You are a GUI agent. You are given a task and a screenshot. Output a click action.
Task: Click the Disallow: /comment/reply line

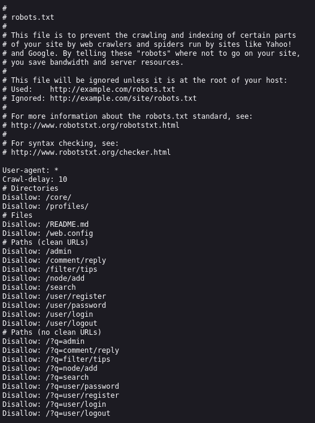coord(54,260)
